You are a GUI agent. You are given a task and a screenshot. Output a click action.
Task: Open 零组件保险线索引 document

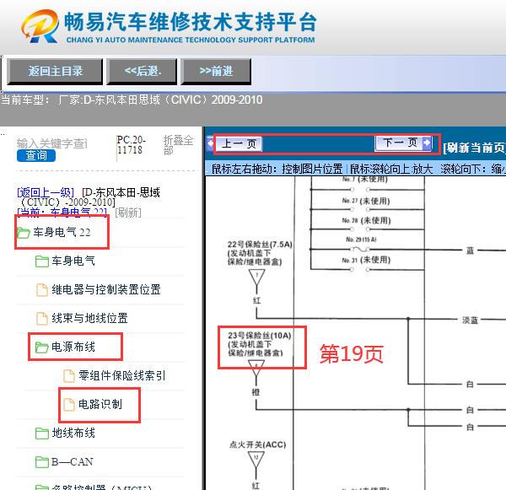[122, 375]
